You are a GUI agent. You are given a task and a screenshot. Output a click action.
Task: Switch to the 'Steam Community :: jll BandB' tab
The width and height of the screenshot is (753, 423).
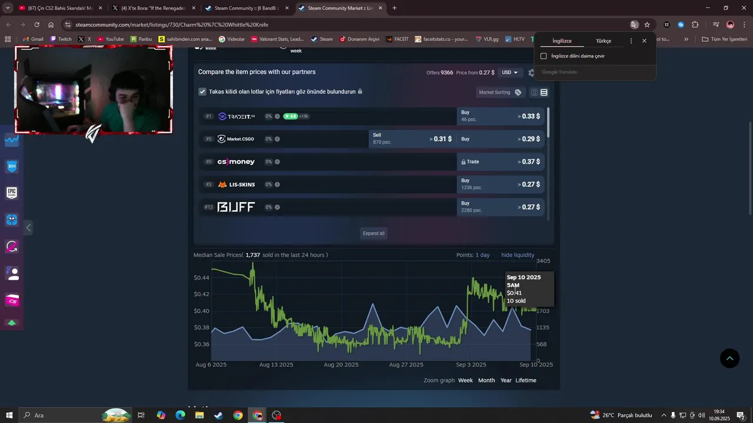point(246,8)
